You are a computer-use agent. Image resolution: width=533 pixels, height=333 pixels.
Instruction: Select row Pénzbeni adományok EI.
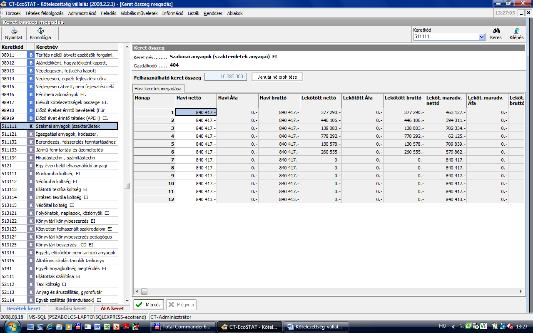[59, 94]
